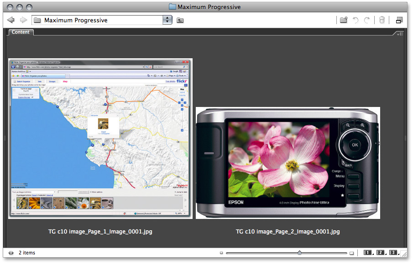Screen dimensions: 413x264
Task: Toggle panes with the status bar arrows icon
Action: click(11, 253)
